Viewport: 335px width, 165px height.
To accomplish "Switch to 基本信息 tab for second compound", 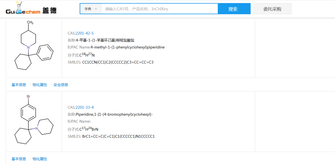I will (x=18, y=159).
